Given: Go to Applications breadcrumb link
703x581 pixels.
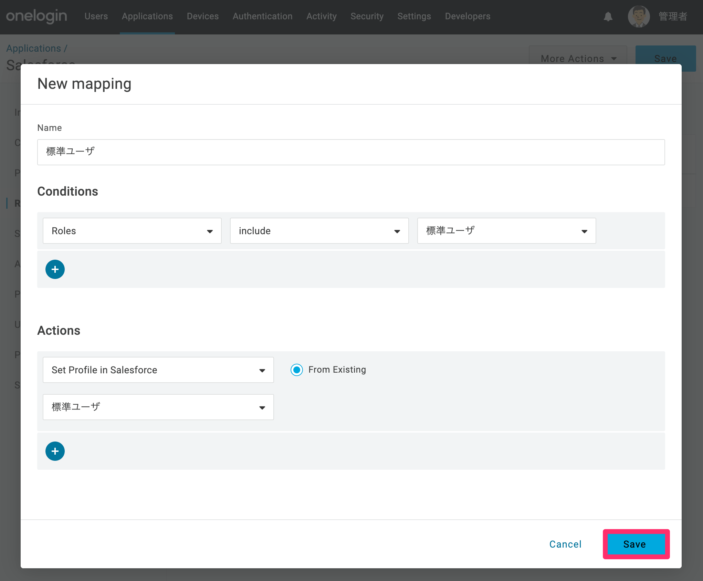Looking at the screenshot, I should click(x=34, y=48).
